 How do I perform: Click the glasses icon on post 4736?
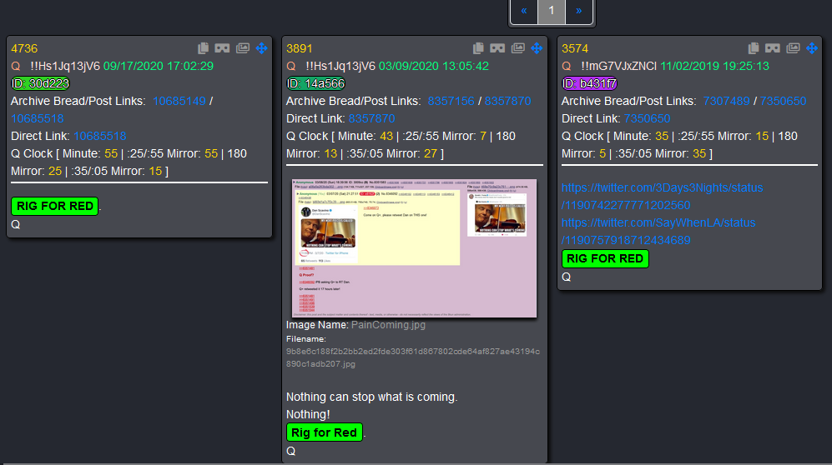tap(222, 48)
